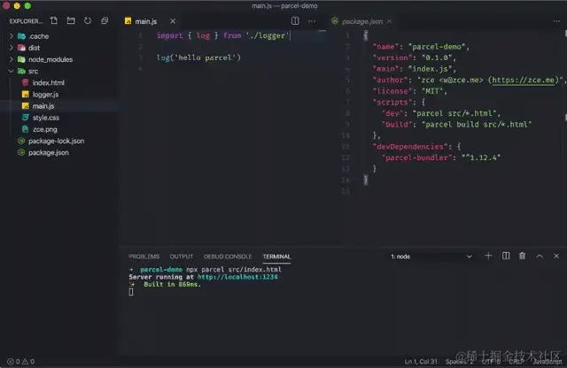Close the package.json tab

coord(389,21)
